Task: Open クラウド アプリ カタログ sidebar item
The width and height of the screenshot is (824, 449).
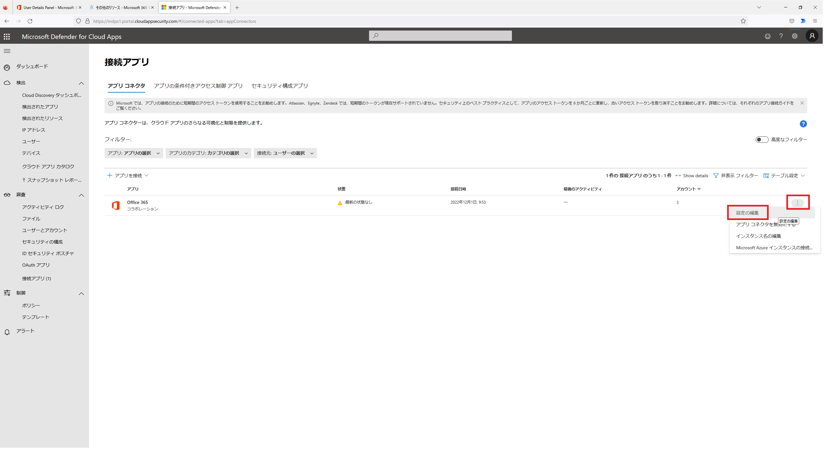Action: pos(48,167)
